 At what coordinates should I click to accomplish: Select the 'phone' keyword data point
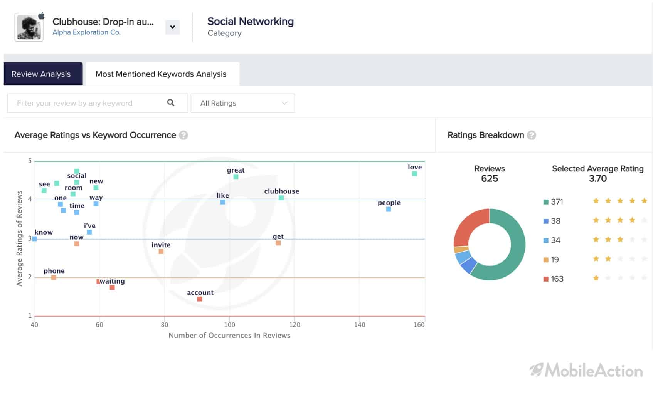click(54, 277)
